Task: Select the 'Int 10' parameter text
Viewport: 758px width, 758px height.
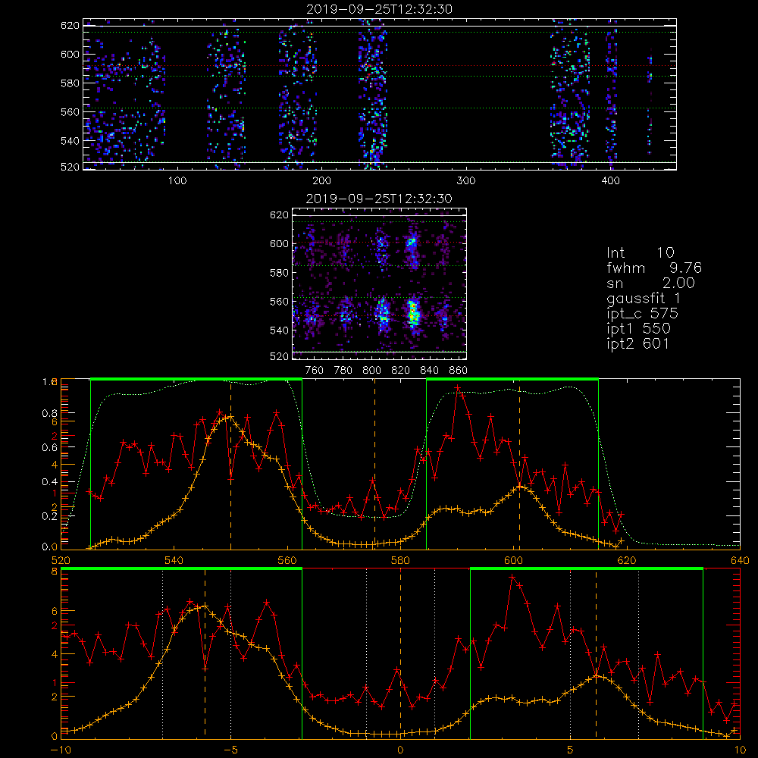Action: (x=640, y=252)
